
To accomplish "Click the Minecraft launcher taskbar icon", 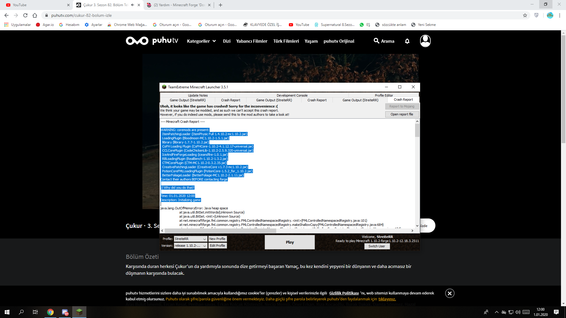I will coord(79,312).
